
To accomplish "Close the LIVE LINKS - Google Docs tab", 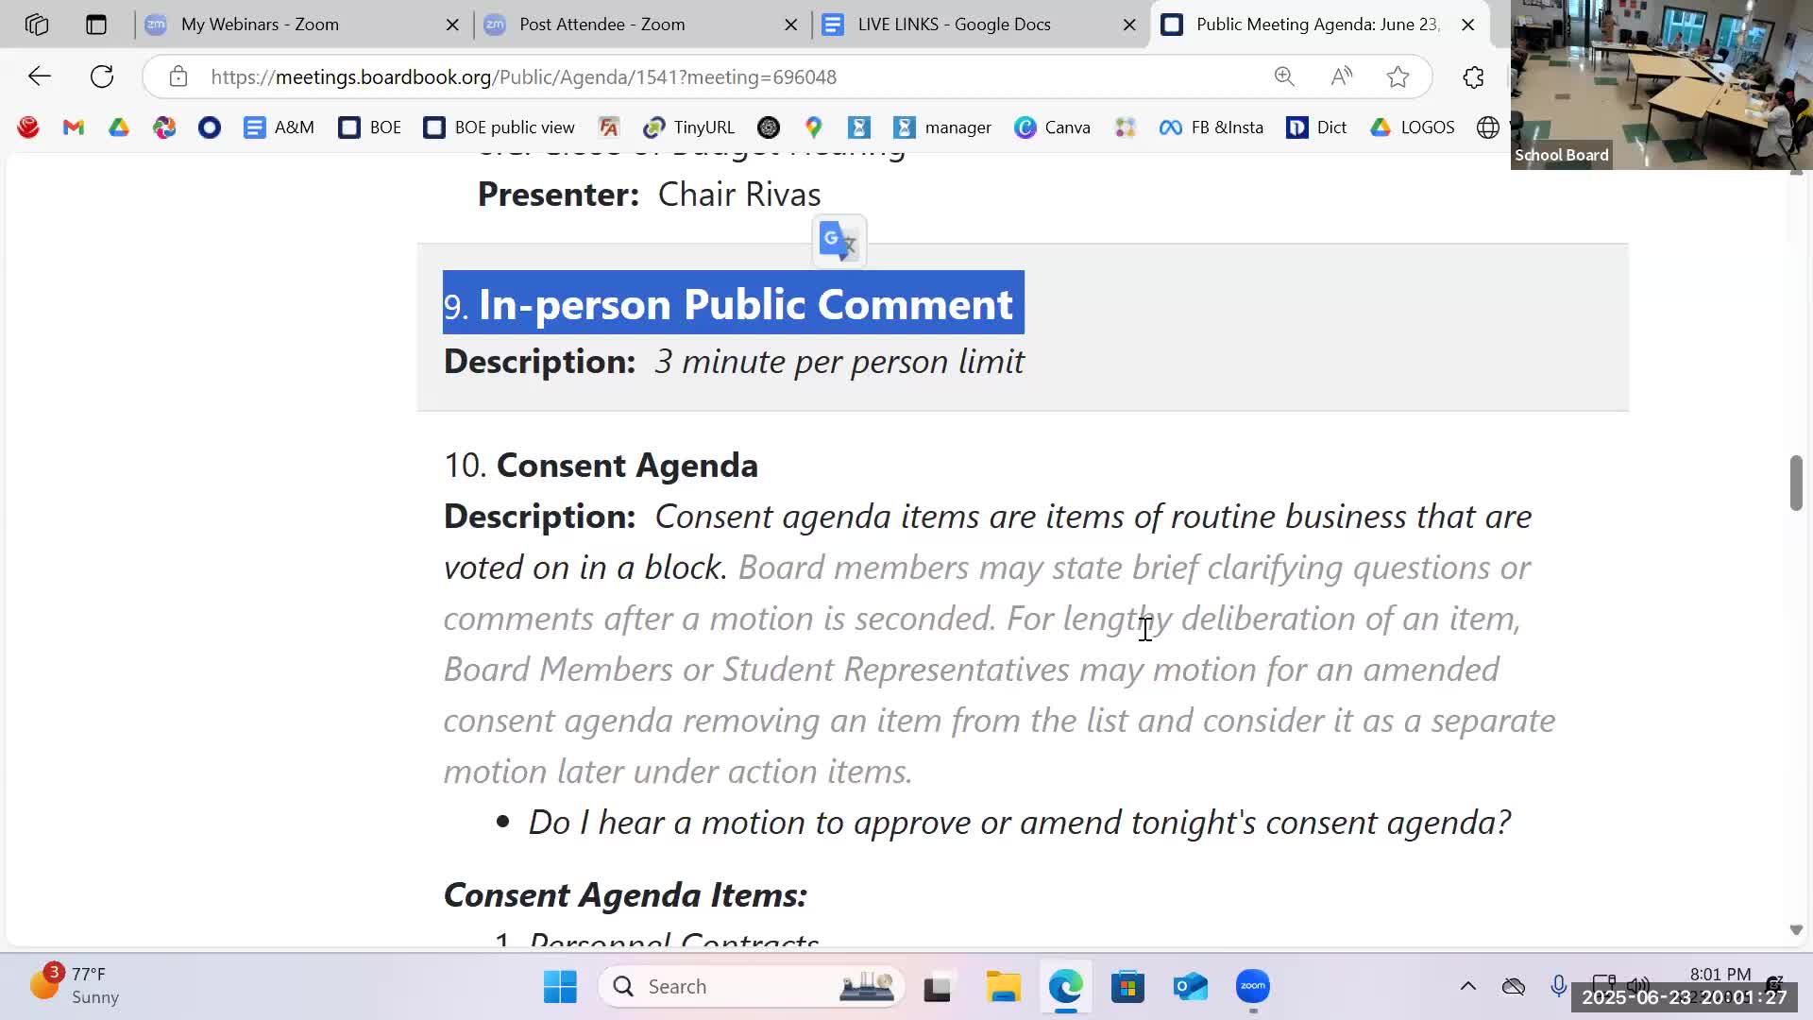I will pyautogui.click(x=1129, y=25).
